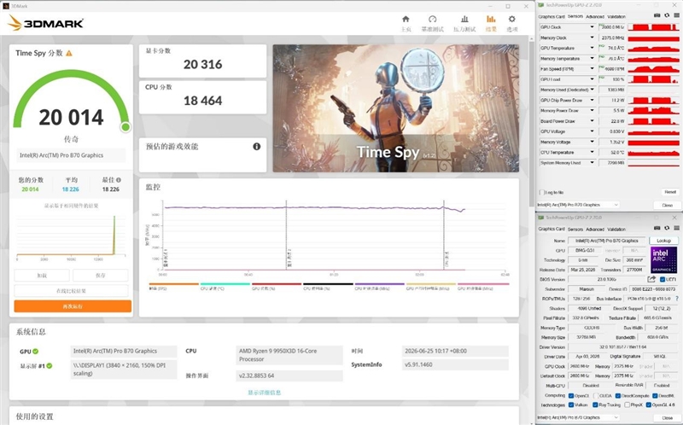Click the 在线比较结果 compare online button
Viewport: 683px width, 425px height.
(x=71, y=290)
